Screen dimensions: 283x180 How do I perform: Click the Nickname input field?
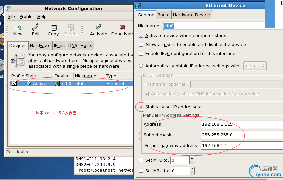[x=214, y=26]
